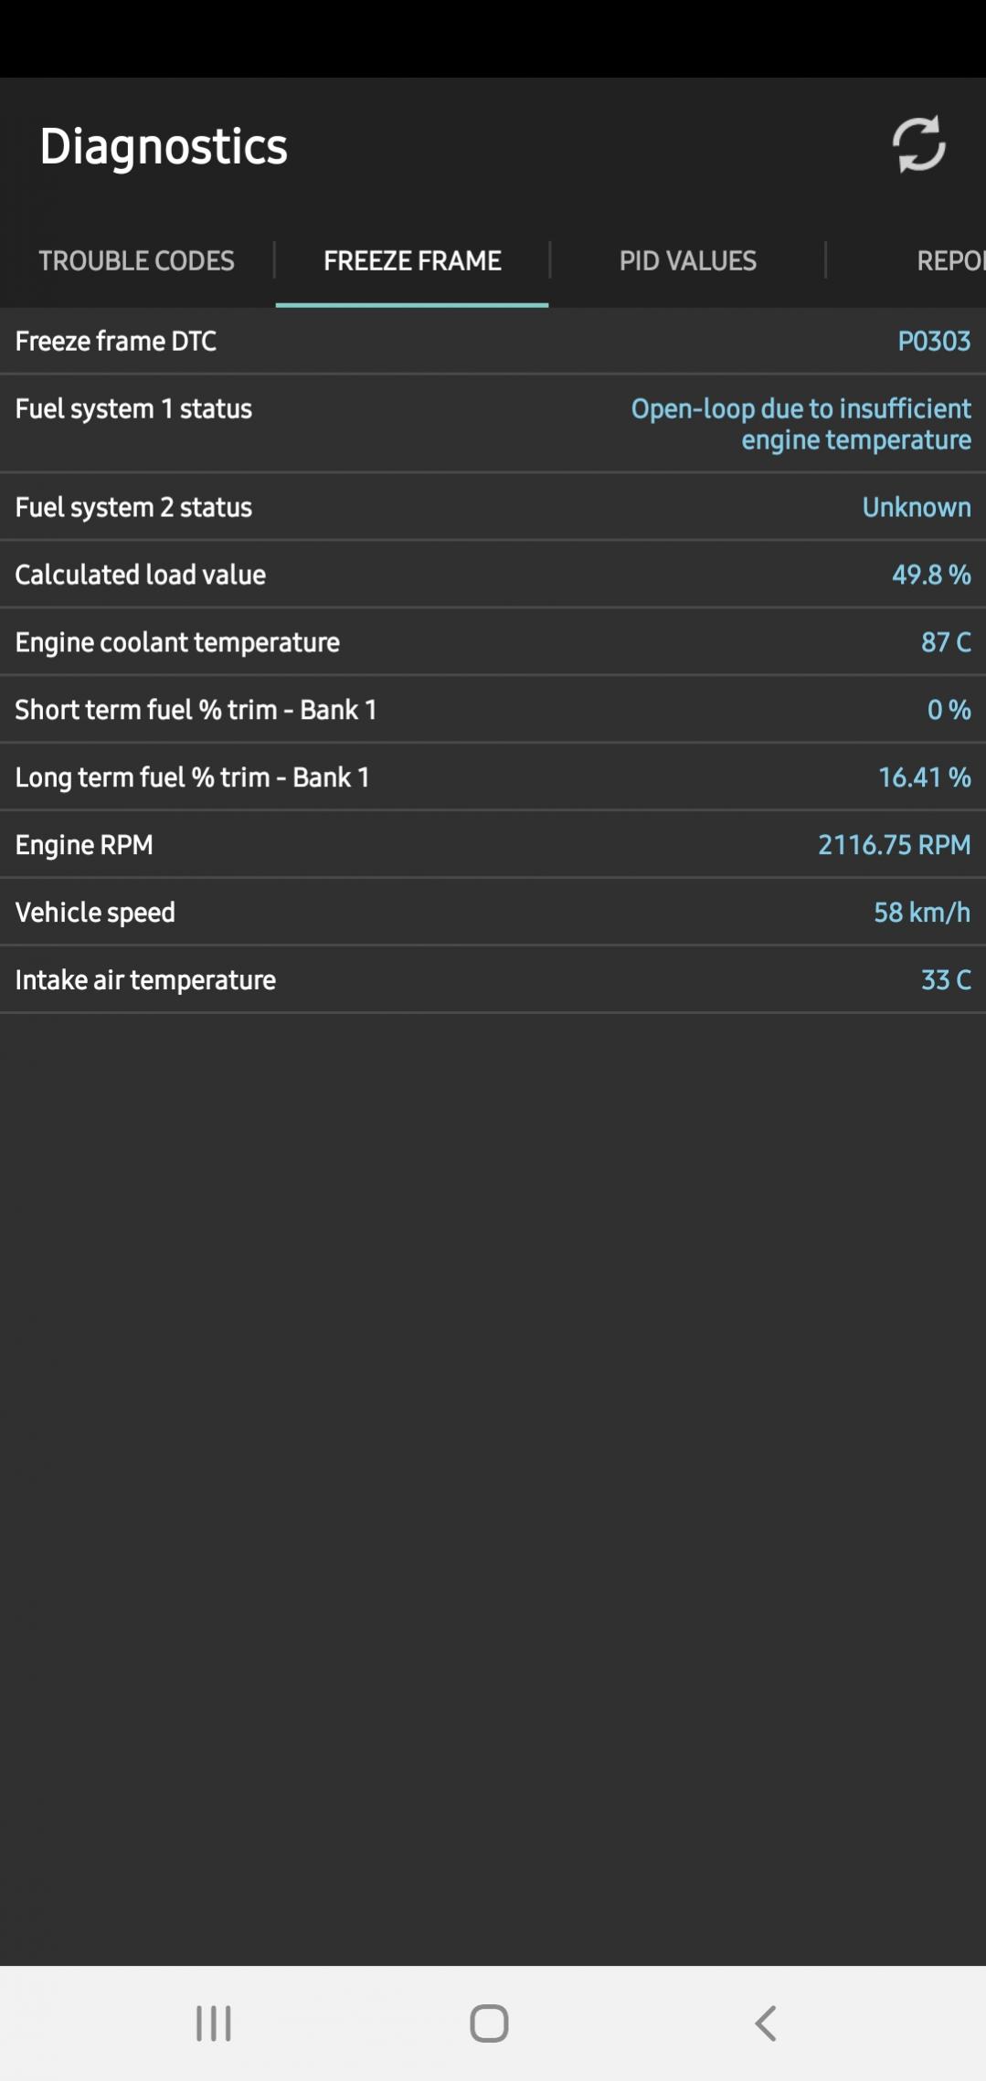
Task: Tap the Diagnostics page title
Action: point(164,147)
